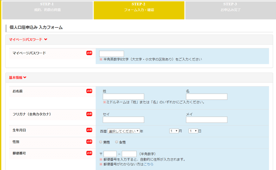Click the 必須 badge beside 生年月日
Viewport: 276px width, 170px height.
89,130
